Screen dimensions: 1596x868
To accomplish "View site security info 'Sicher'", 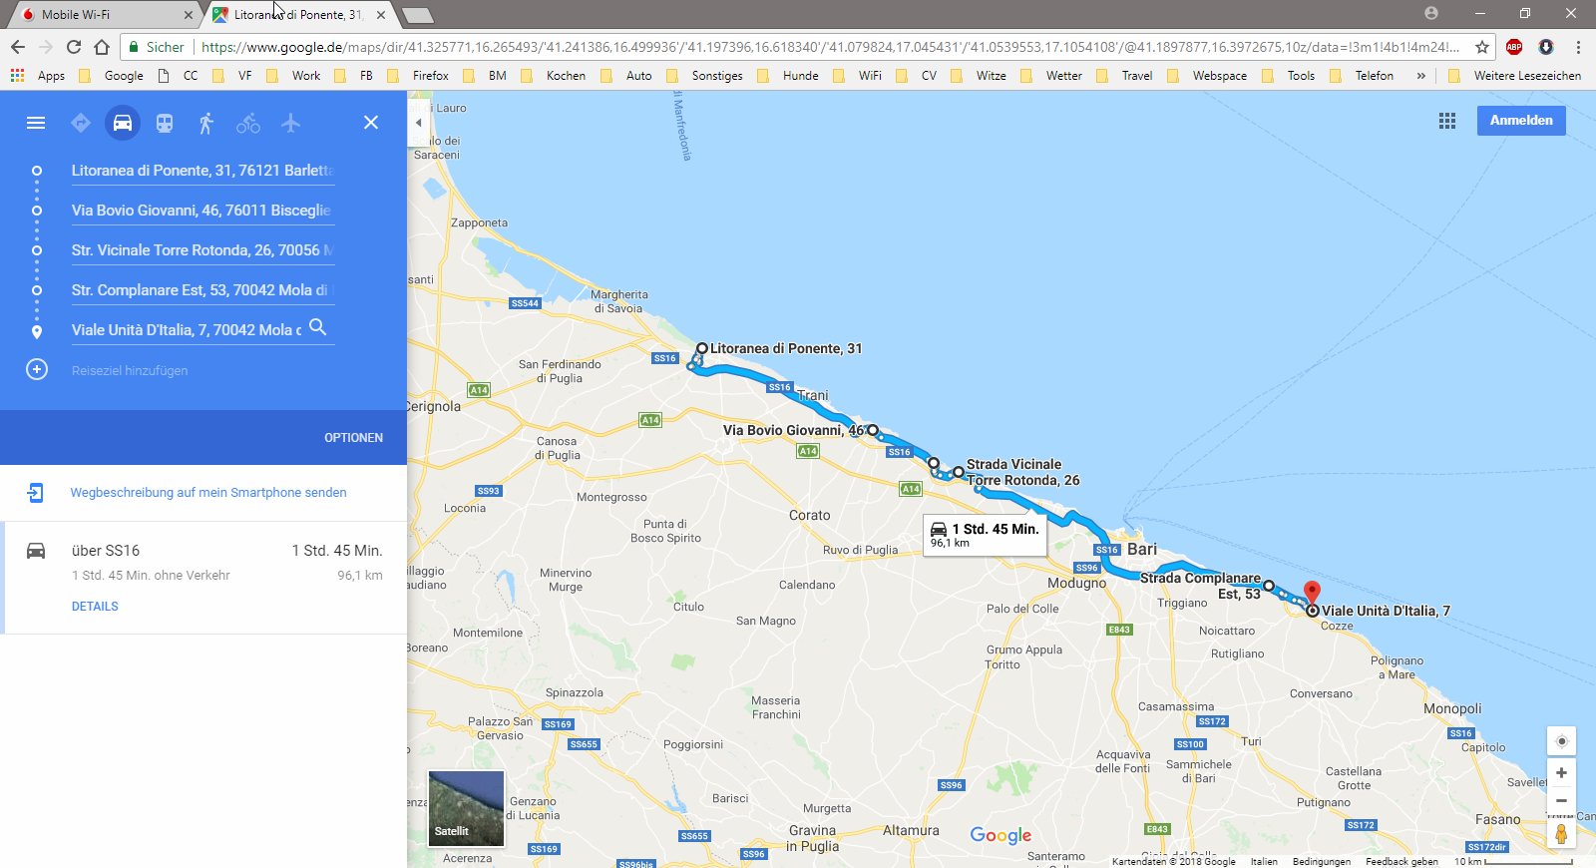I will [x=157, y=47].
